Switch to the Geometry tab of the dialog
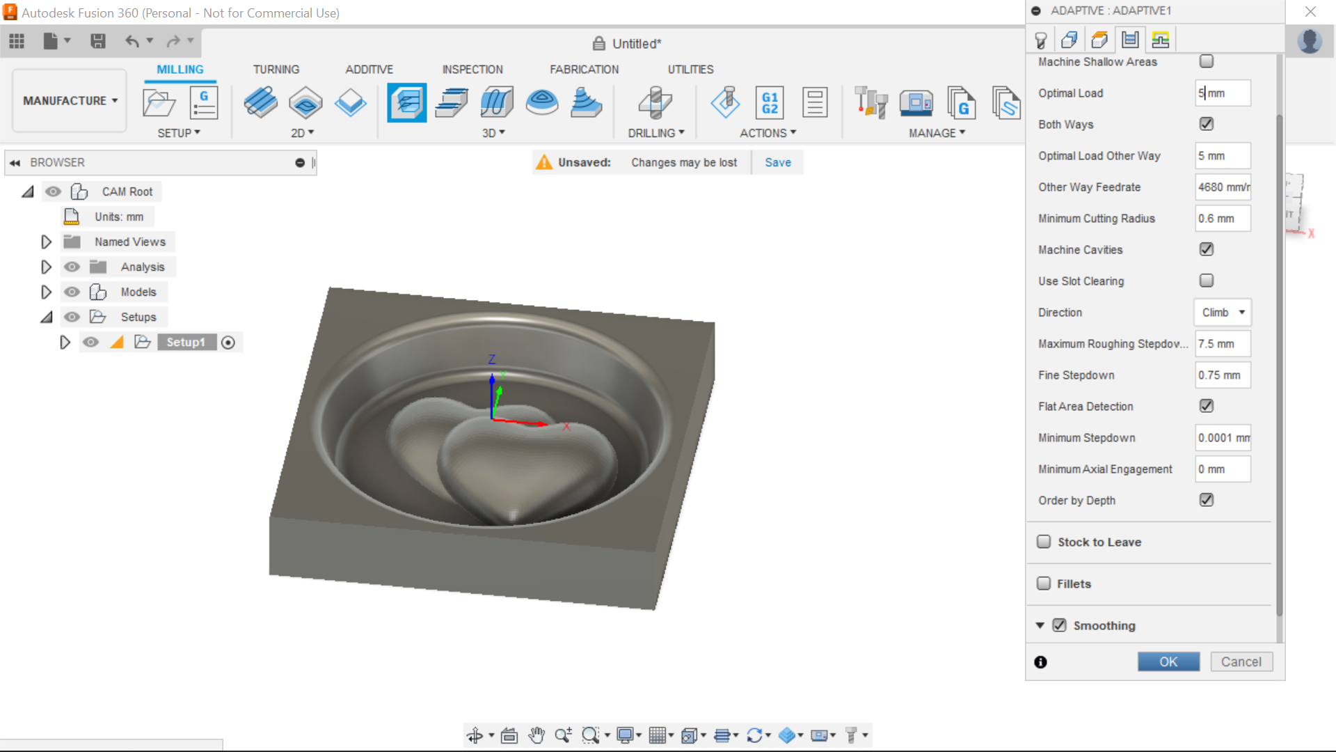The height and width of the screenshot is (752, 1336). (1070, 40)
